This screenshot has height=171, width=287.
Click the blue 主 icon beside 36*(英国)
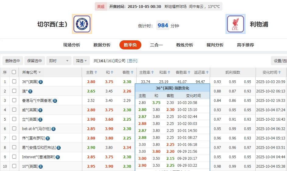[x=41, y=82]
